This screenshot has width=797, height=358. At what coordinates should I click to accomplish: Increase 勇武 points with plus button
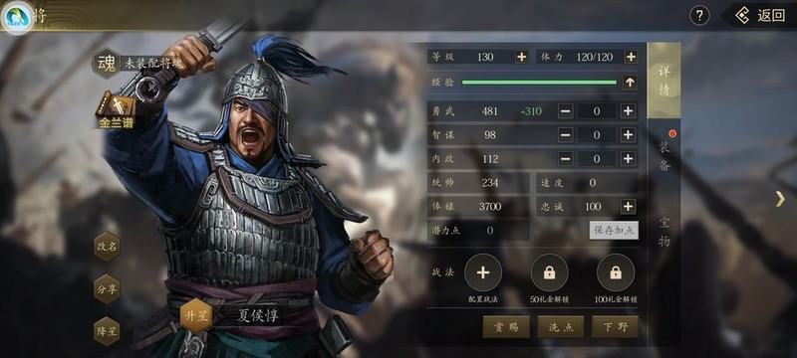[x=629, y=111]
